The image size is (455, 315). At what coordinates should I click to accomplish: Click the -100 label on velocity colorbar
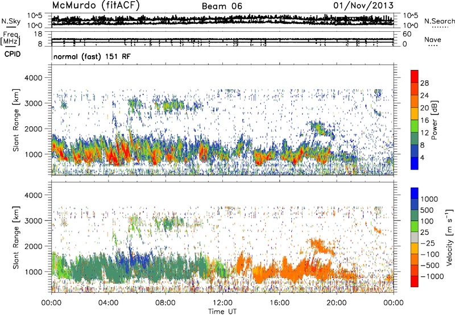429,254
